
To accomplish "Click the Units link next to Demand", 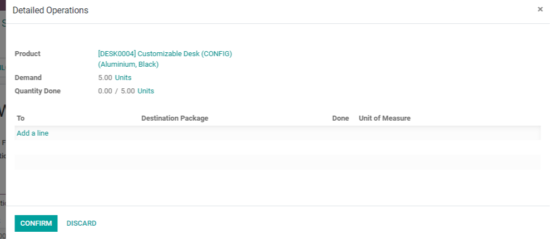I will [123, 78].
